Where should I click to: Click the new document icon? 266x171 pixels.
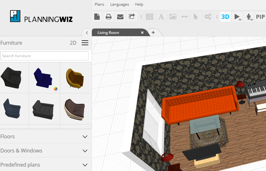tap(97, 17)
